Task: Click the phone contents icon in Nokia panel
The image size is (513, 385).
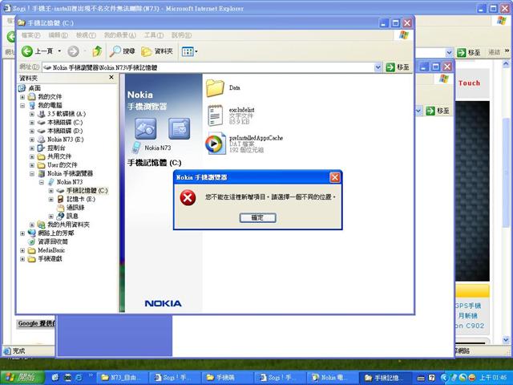Action: pos(146,128)
